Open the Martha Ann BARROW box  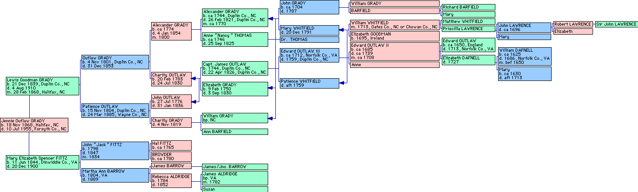coord(115,175)
